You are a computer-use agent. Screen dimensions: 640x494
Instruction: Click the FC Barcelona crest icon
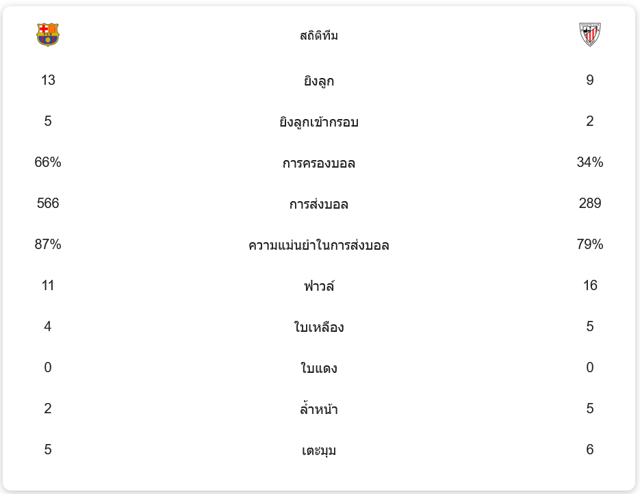pyautogui.click(x=48, y=35)
